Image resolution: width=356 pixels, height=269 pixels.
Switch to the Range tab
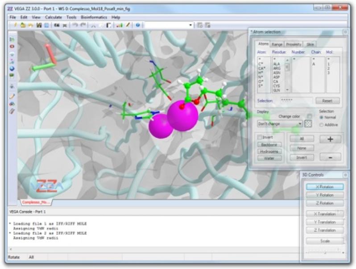277,44
